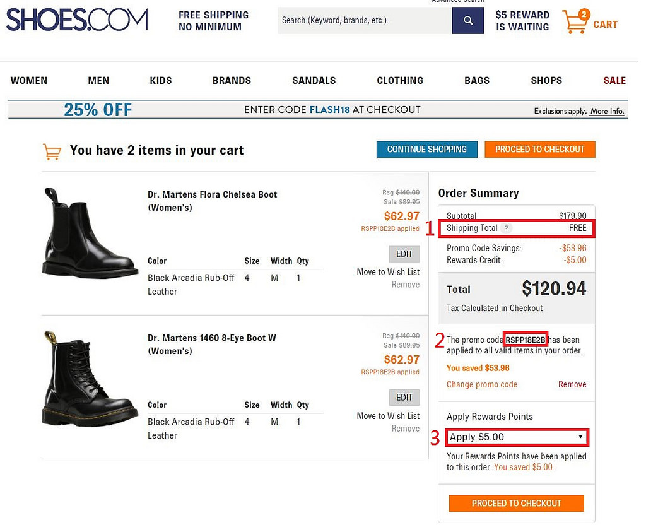
Task: Remove the 1460 8-Eye Boot from cart
Action: tap(405, 429)
